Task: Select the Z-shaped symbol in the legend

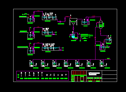Action: [x=58, y=75]
